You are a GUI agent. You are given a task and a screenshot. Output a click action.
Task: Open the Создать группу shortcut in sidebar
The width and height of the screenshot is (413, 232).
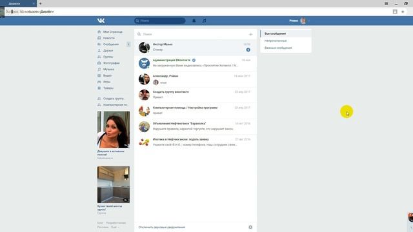click(x=114, y=99)
